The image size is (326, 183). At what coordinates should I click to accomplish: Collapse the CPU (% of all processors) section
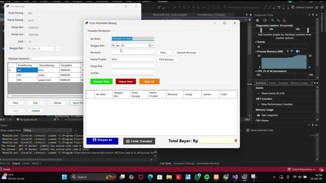point(256,71)
